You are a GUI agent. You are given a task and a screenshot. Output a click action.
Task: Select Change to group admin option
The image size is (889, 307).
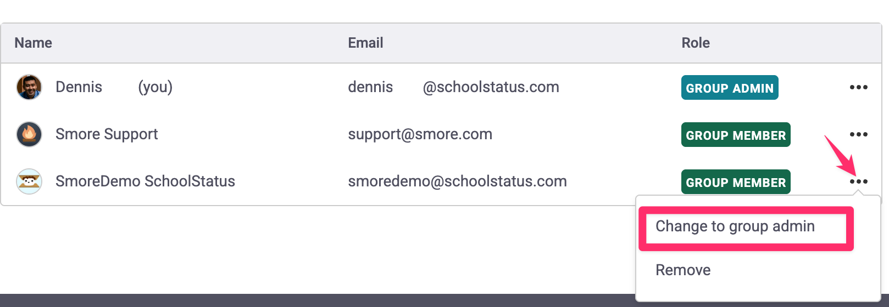(735, 226)
